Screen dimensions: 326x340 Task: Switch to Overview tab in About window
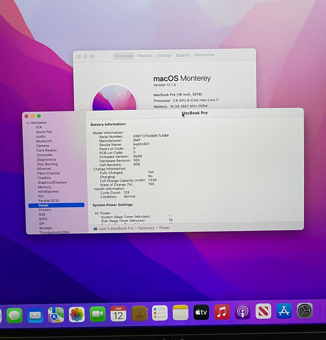124,56
